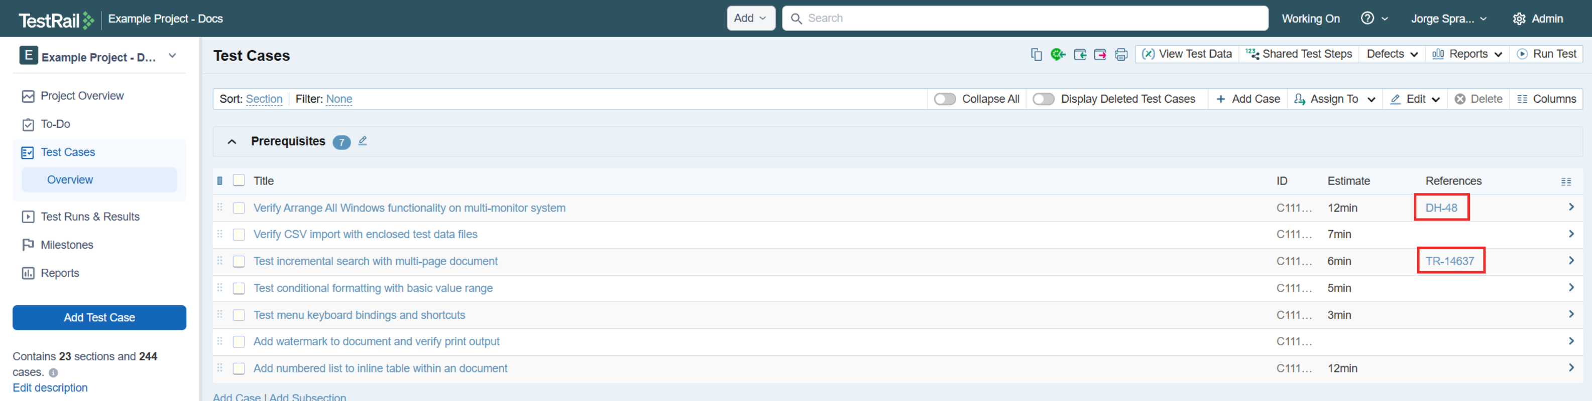Click the import test cases icon
Viewport: 1592px width, 401px height.
[x=1080, y=55]
